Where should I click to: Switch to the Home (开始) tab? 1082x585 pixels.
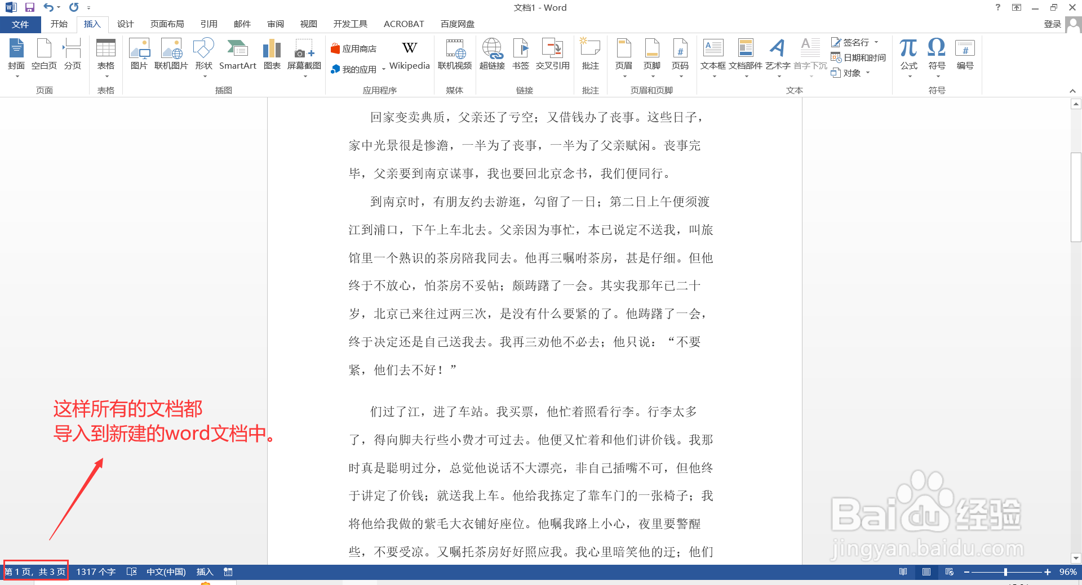[59, 24]
